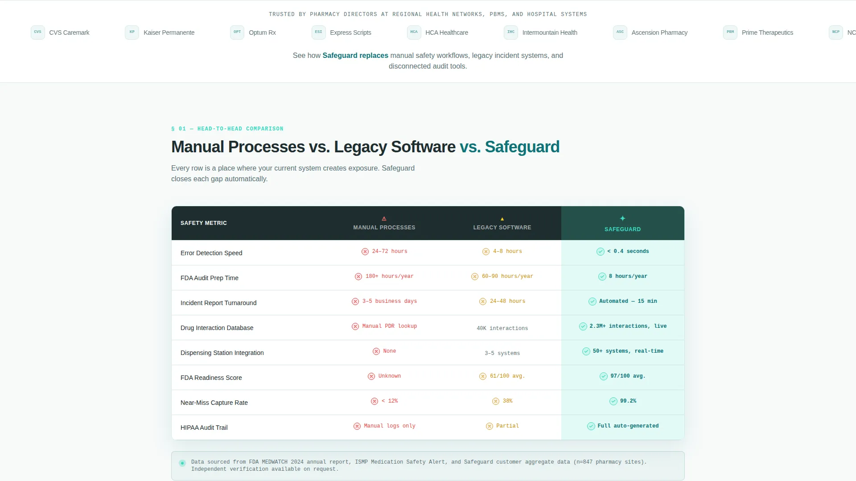Click red X icon beside 24–72 hours
The image size is (856, 481).
365,252
